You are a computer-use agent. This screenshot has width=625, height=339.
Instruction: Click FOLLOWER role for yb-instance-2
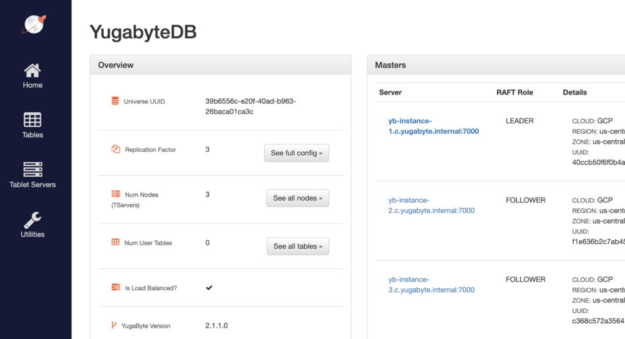pos(526,200)
